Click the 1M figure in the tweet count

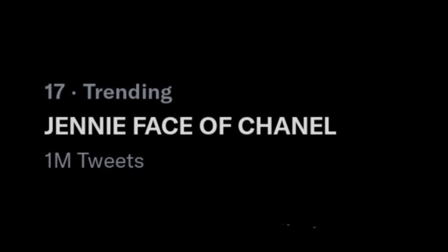click(x=58, y=161)
